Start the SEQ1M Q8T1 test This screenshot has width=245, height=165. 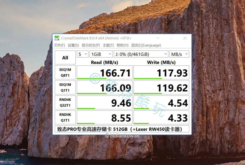coord(65,72)
